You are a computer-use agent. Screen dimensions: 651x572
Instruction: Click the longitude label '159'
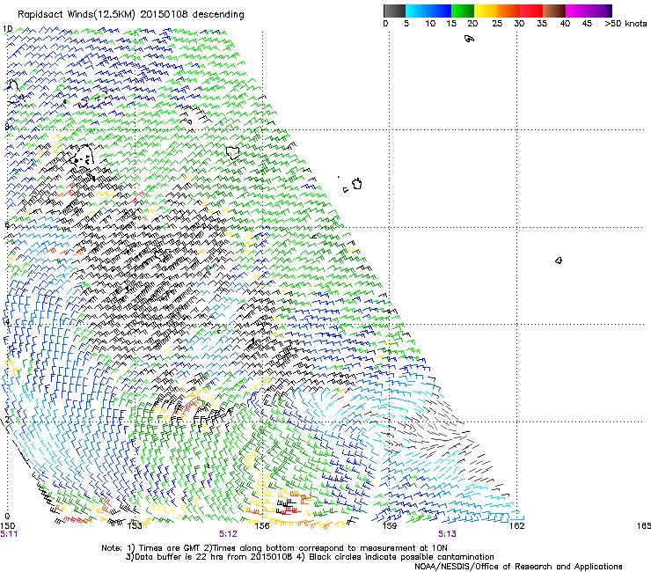(389, 526)
